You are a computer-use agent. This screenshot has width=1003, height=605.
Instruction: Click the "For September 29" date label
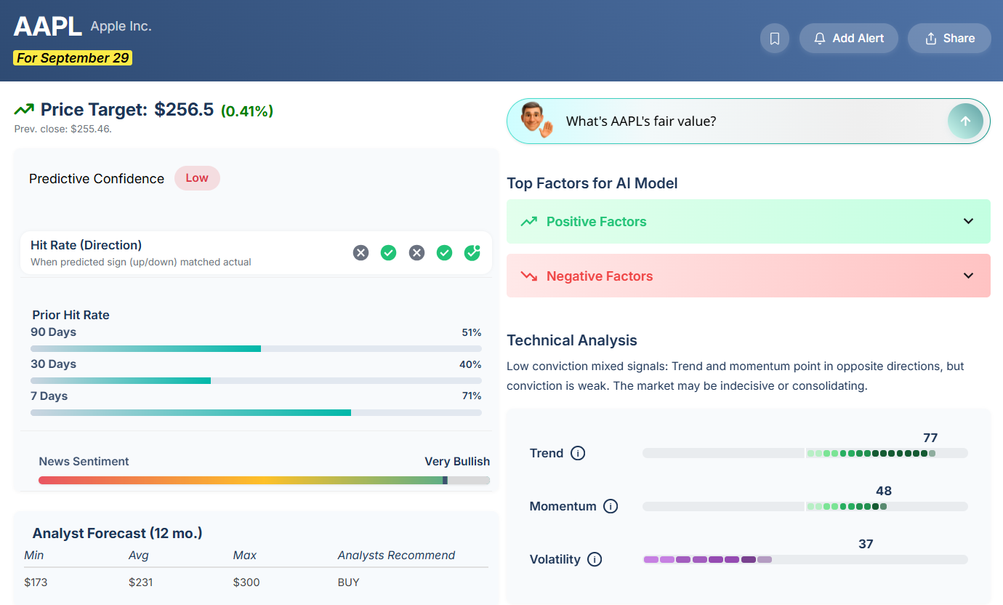coord(73,58)
